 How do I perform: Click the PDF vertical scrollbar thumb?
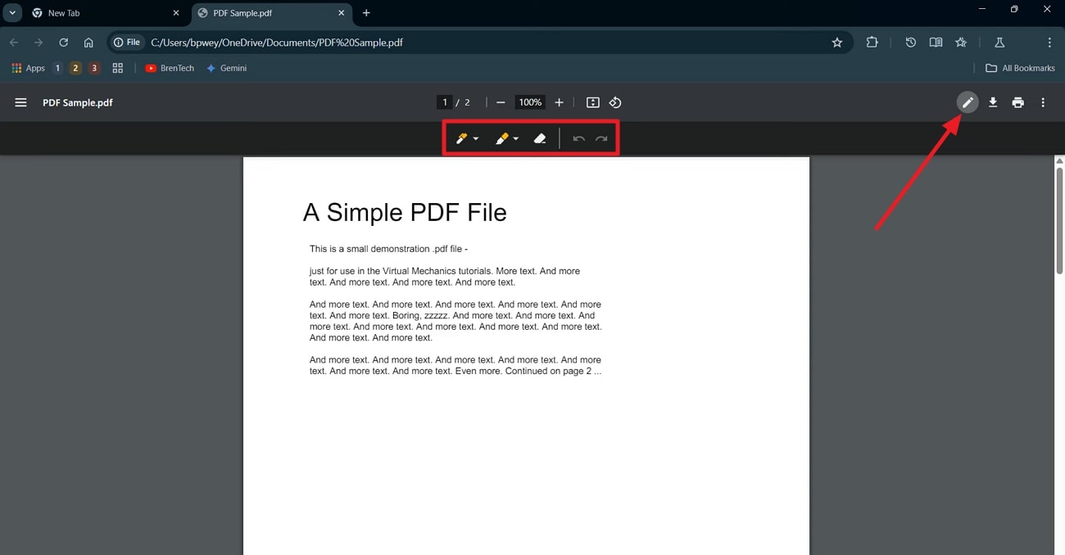pos(1059,220)
